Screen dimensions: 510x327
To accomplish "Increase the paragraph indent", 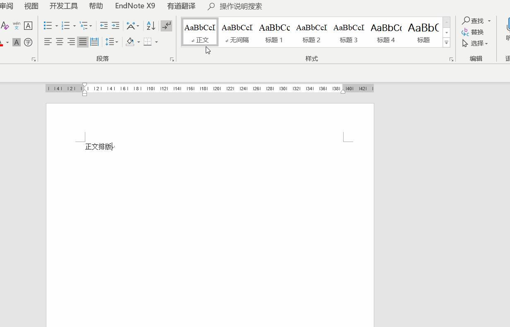I will (x=115, y=26).
